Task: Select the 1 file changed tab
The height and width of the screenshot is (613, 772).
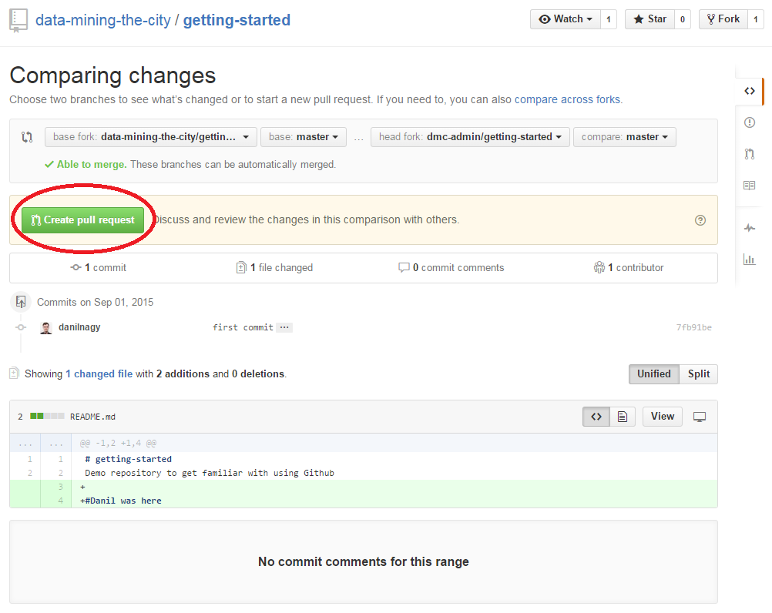Action: tap(275, 268)
